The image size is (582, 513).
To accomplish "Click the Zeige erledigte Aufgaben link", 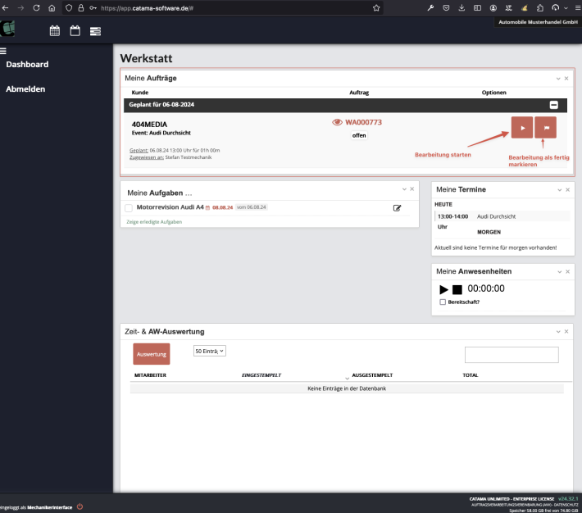I will [x=153, y=222].
